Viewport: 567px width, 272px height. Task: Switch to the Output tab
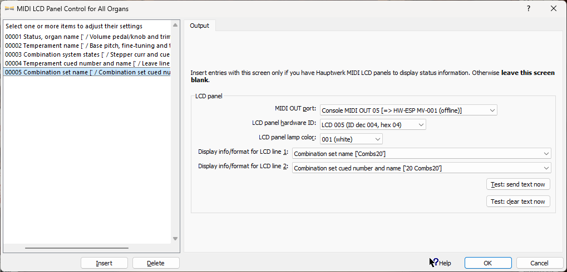[200, 26]
